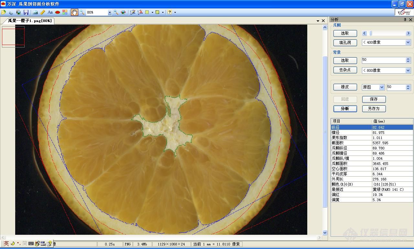The image size is (414, 249).
Task: Click the zoom out magnifier icon
Action: tap(82, 12)
